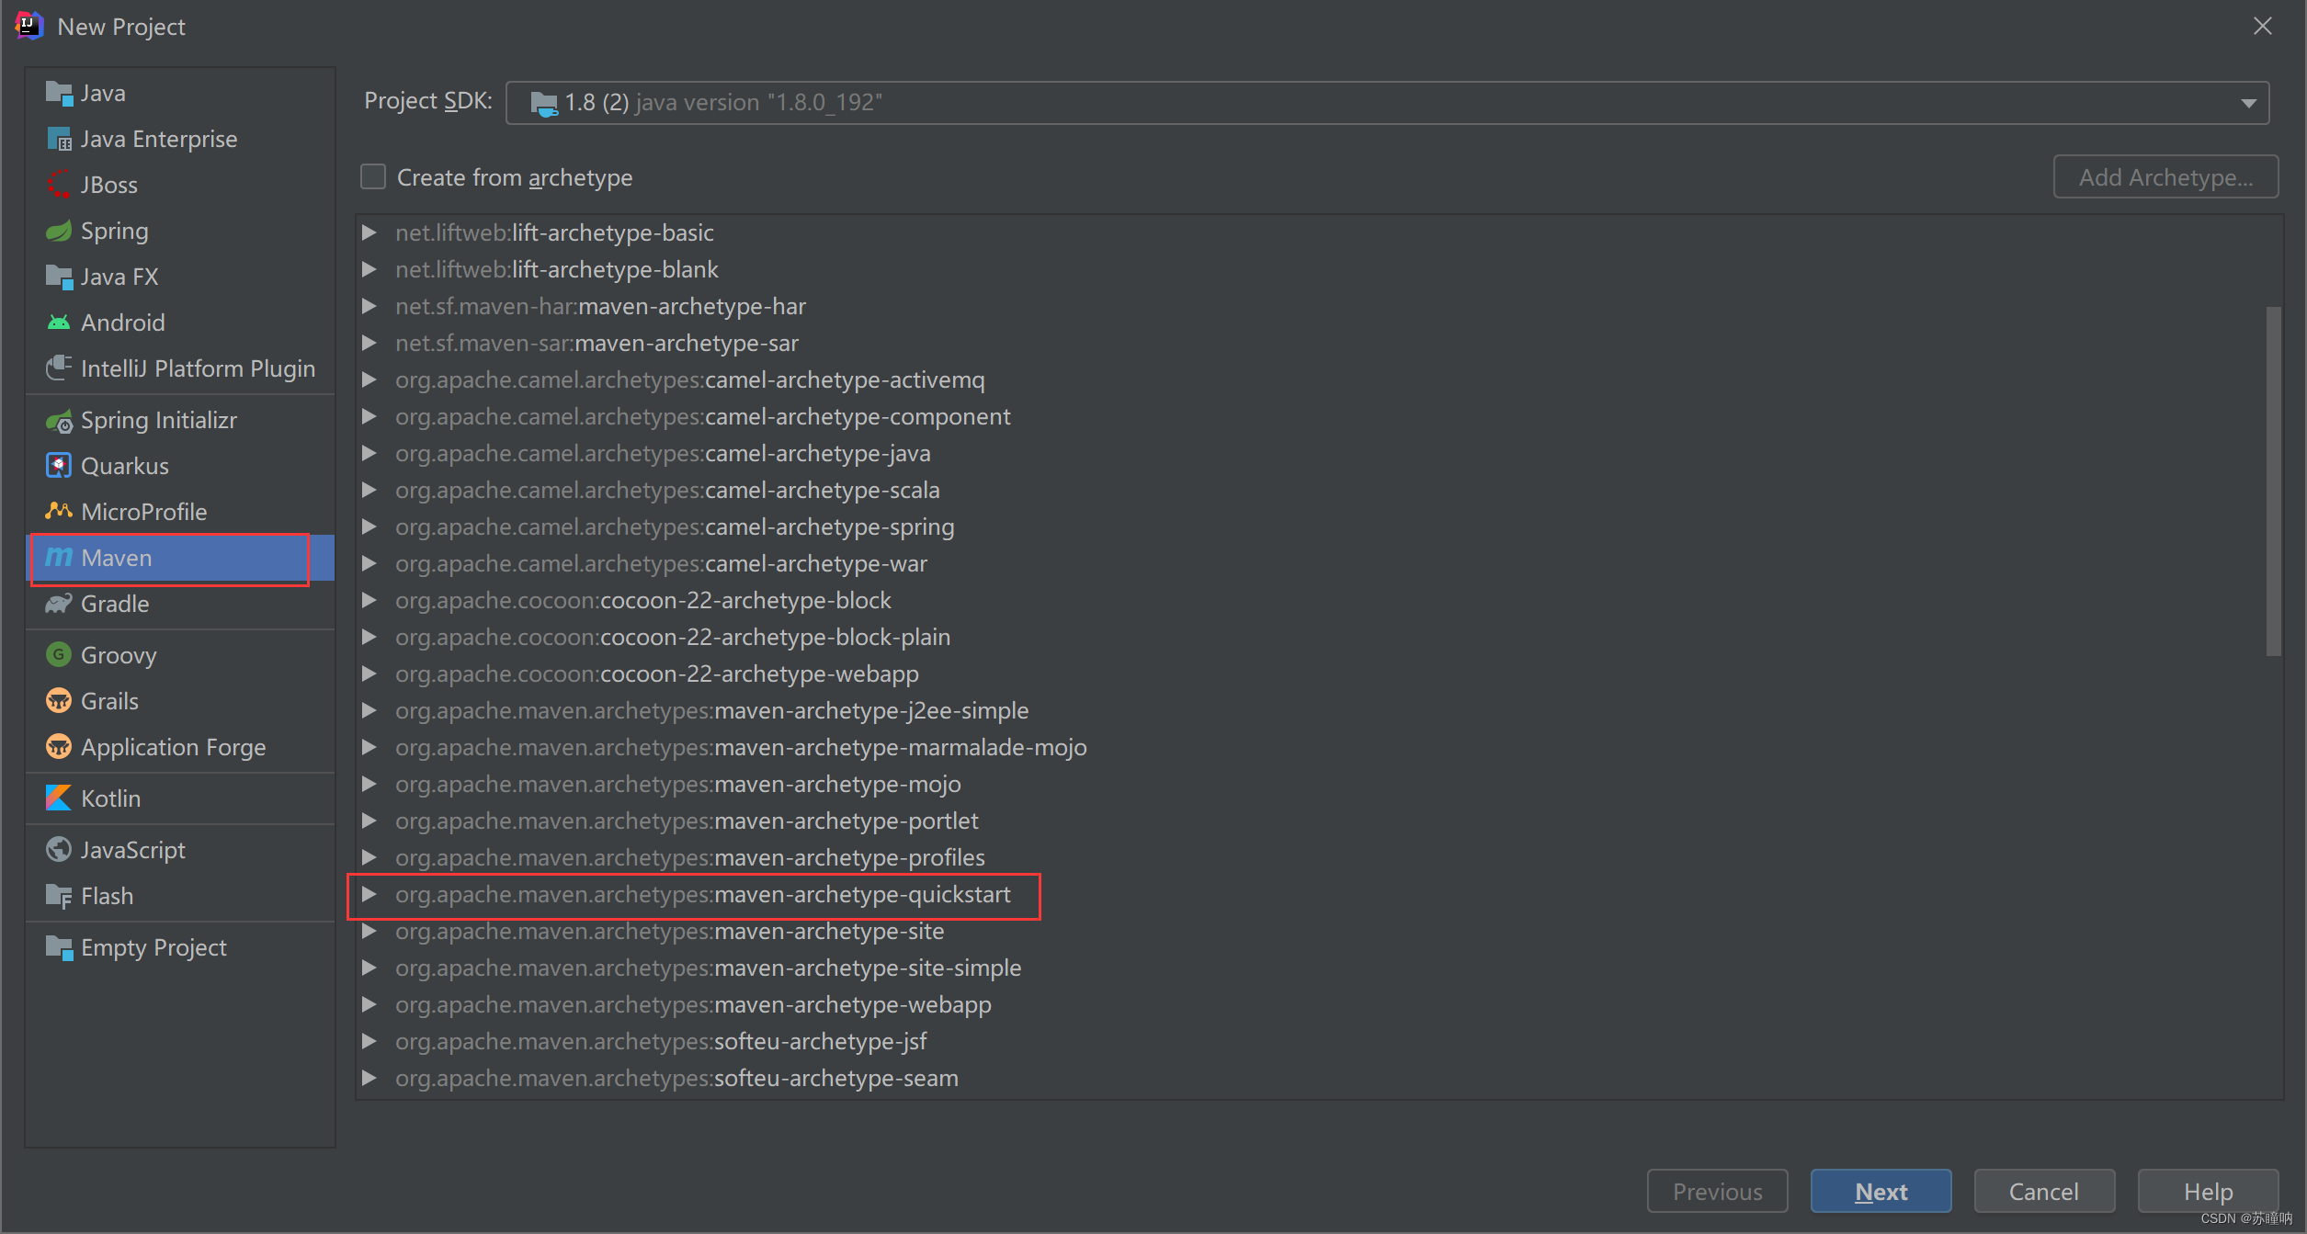The width and height of the screenshot is (2307, 1234).
Task: Expand maven-archetype-har node
Action: point(369,306)
